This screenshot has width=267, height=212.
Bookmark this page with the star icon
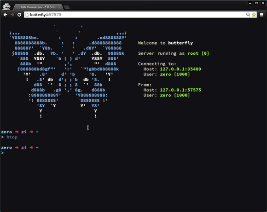[x=254, y=15]
